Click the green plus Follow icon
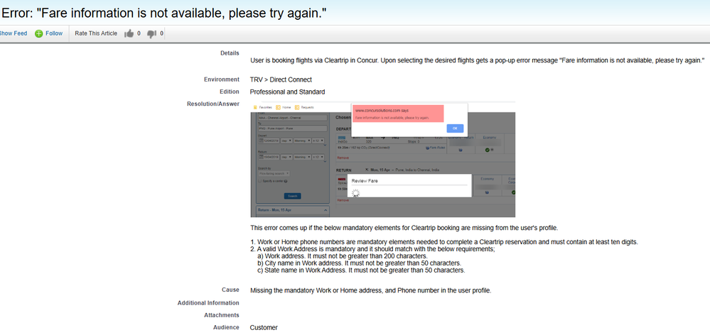 [x=39, y=33]
